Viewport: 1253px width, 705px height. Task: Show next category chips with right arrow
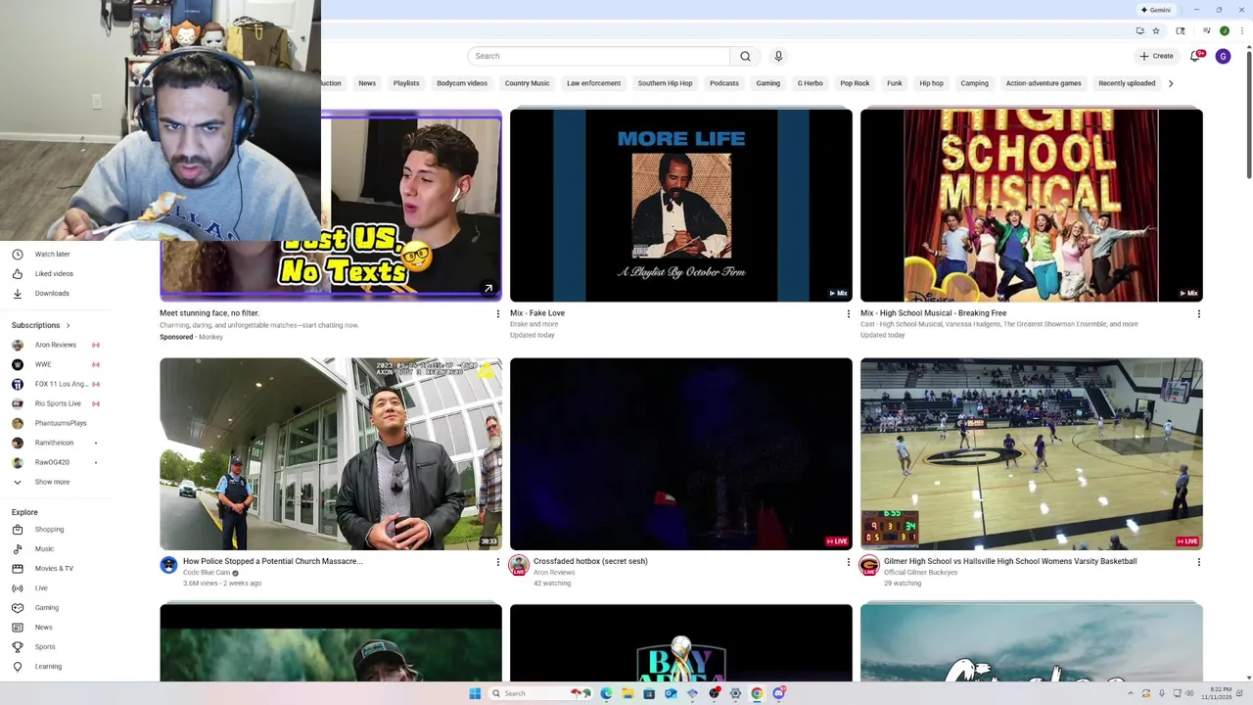click(1171, 83)
